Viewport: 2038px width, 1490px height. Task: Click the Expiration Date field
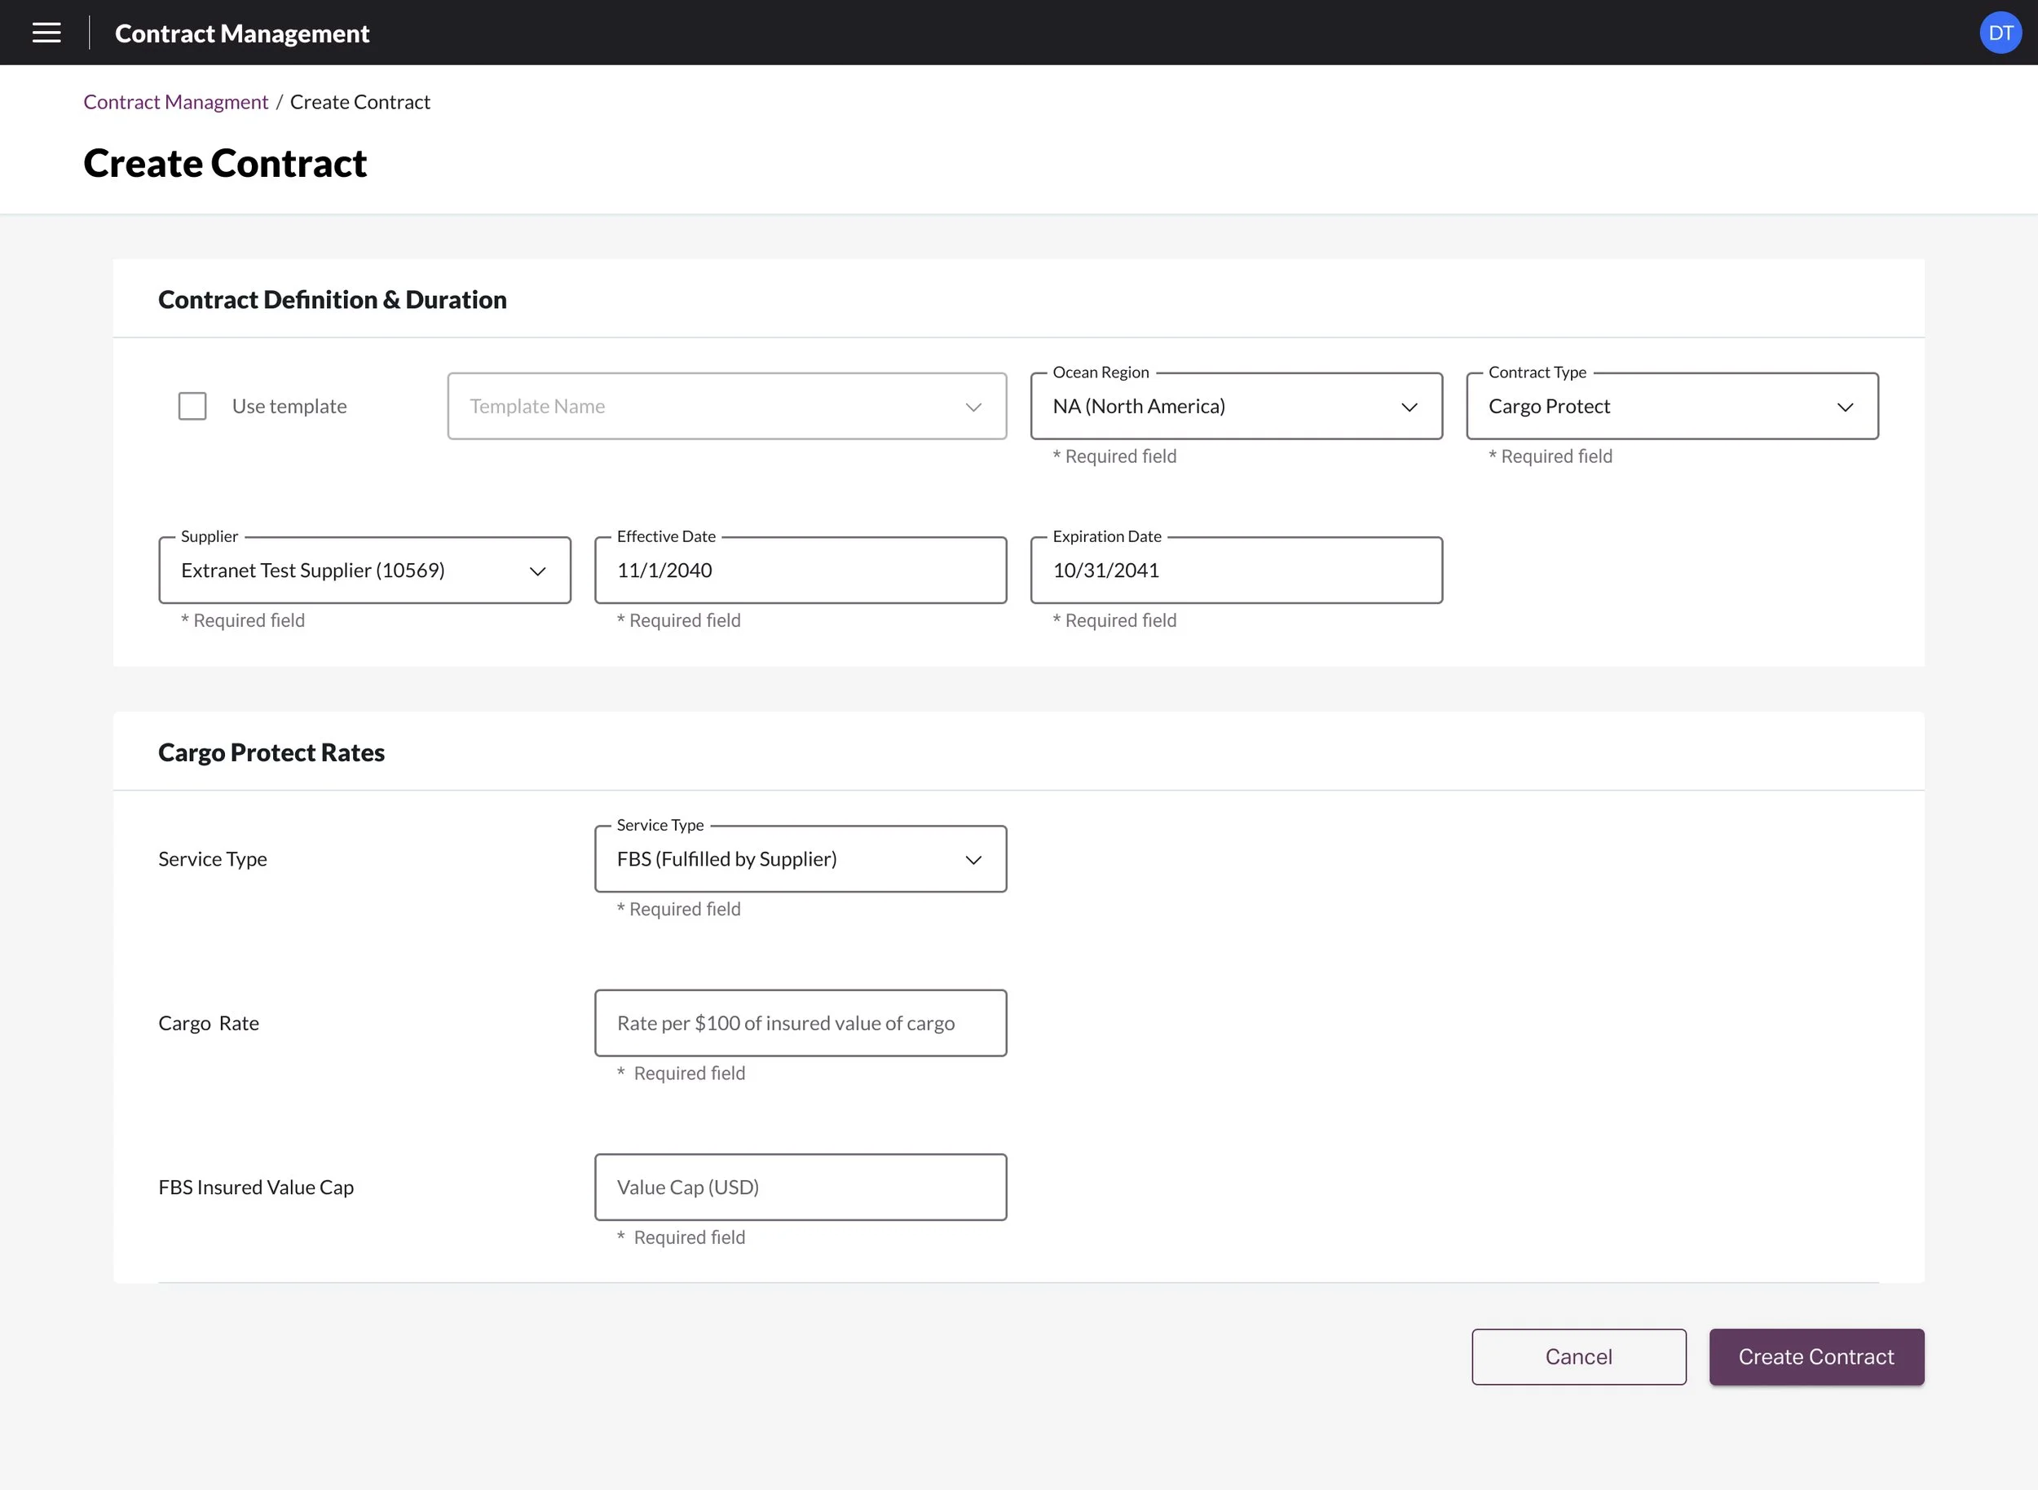tap(1235, 571)
